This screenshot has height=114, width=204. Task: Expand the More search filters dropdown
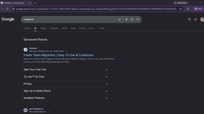click(92, 28)
